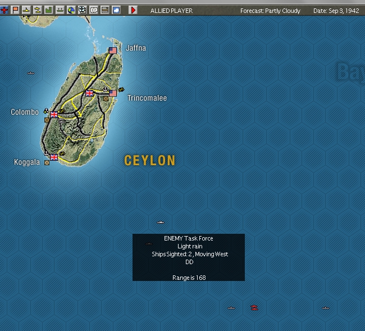Click the railroad track toolbar icon

[105, 10]
